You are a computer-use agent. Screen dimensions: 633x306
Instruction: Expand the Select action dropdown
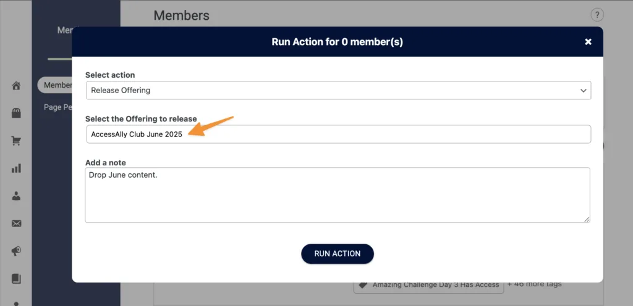coord(338,90)
